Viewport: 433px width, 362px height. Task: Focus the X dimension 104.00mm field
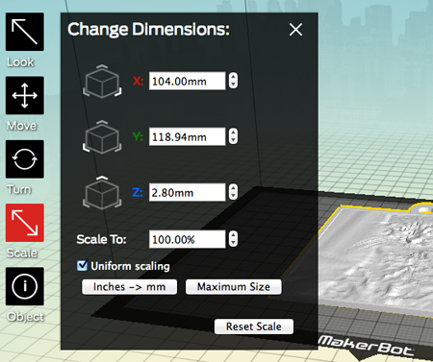pyautogui.click(x=188, y=81)
